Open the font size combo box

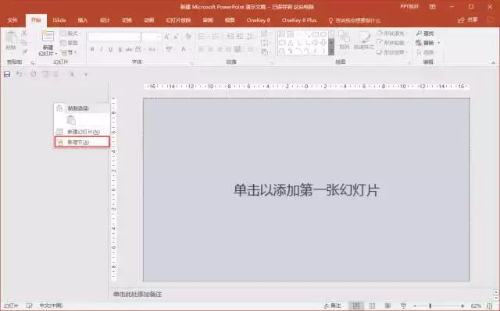point(151,37)
